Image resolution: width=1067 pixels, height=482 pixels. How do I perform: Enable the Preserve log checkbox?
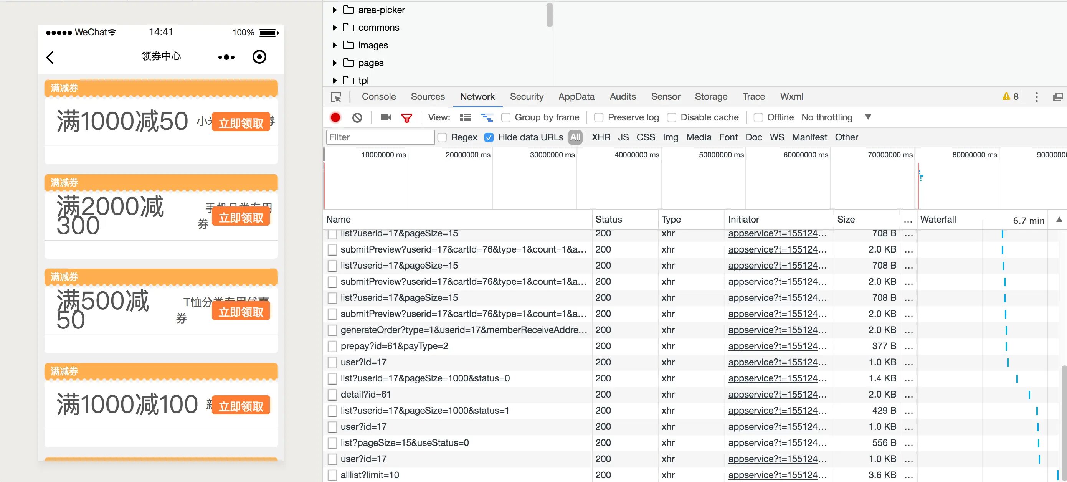point(598,117)
